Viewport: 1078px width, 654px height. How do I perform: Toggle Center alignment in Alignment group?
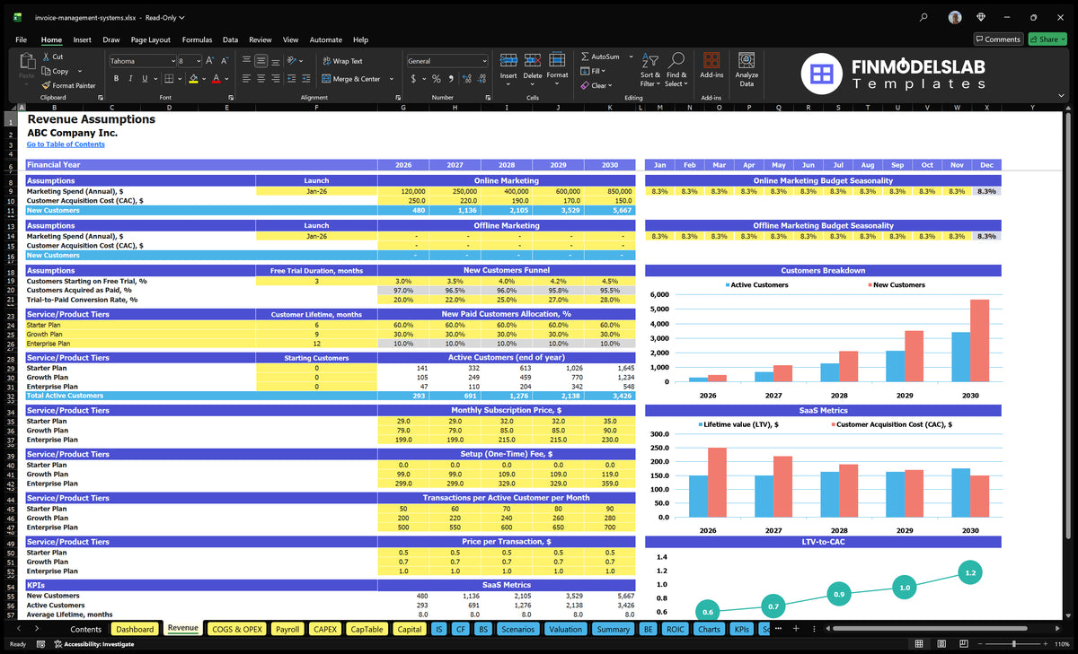(261, 79)
